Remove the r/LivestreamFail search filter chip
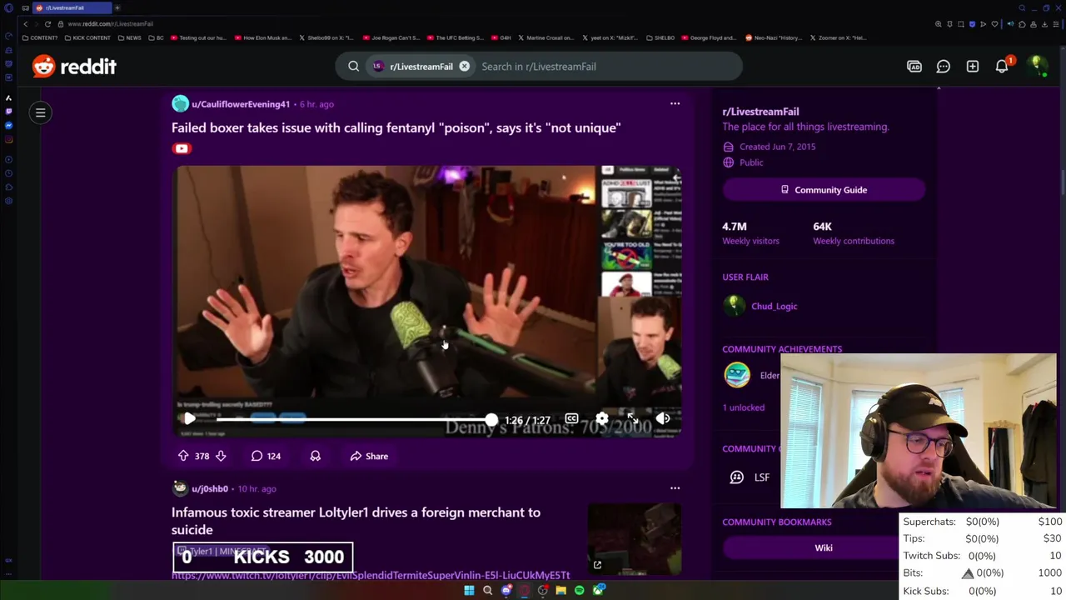This screenshot has height=600, width=1066. coord(464,67)
